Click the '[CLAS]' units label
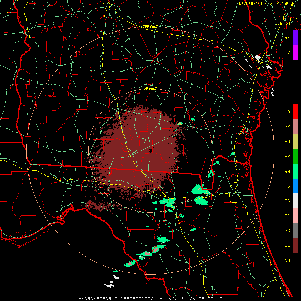This screenshot has height=301, width=301. tap(283, 23)
